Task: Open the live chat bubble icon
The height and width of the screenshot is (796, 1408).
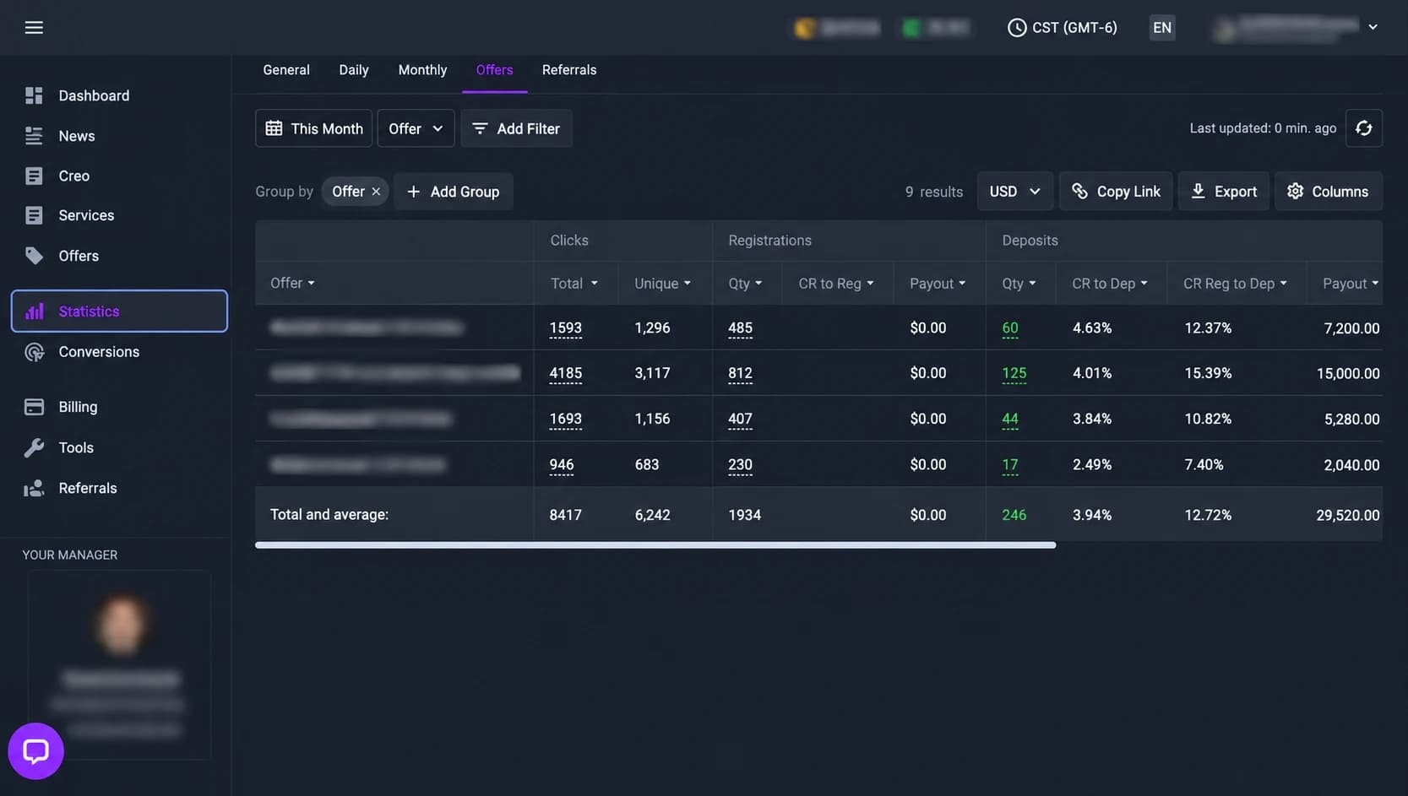Action: pos(35,750)
